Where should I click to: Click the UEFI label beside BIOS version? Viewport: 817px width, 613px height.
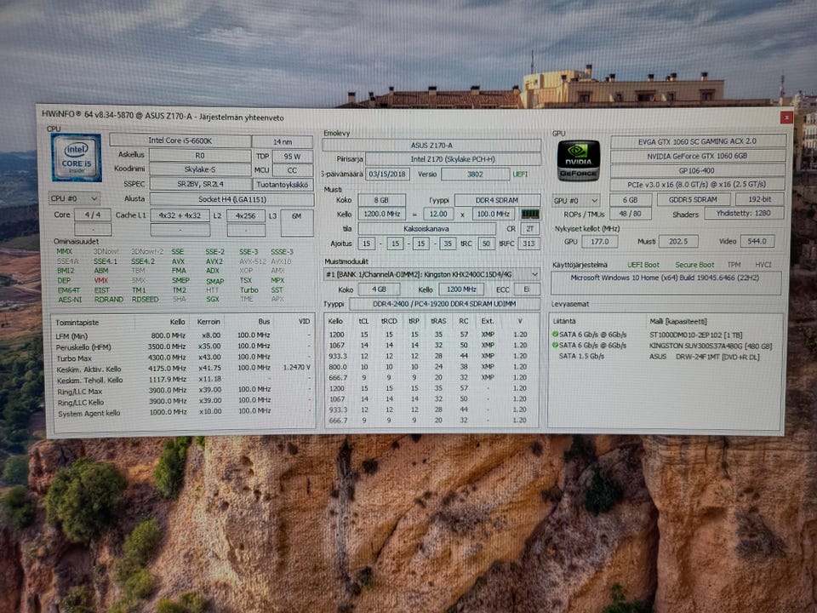520,174
